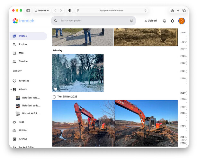The height and width of the screenshot is (160, 198).
Task: Click the orange user avatar
Action: pos(181,21)
